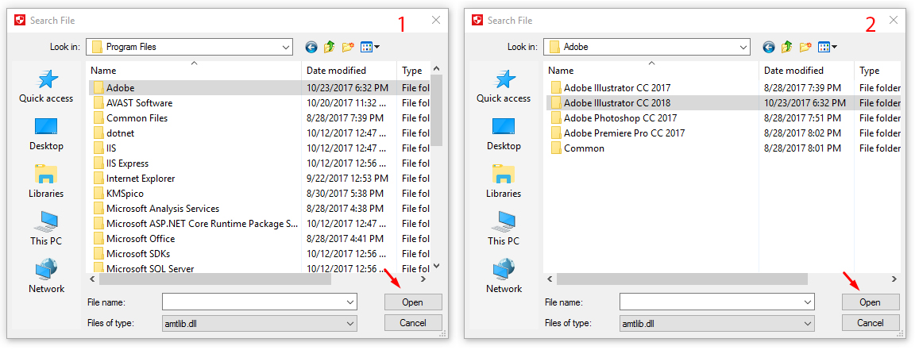Go back using the back arrow in the Adobe dialog

click(769, 47)
